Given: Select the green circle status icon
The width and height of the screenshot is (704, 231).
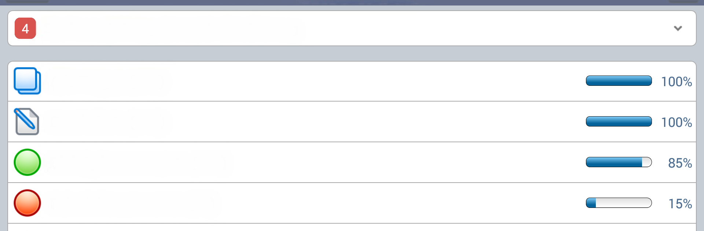Looking at the screenshot, I should coord(27,162).
